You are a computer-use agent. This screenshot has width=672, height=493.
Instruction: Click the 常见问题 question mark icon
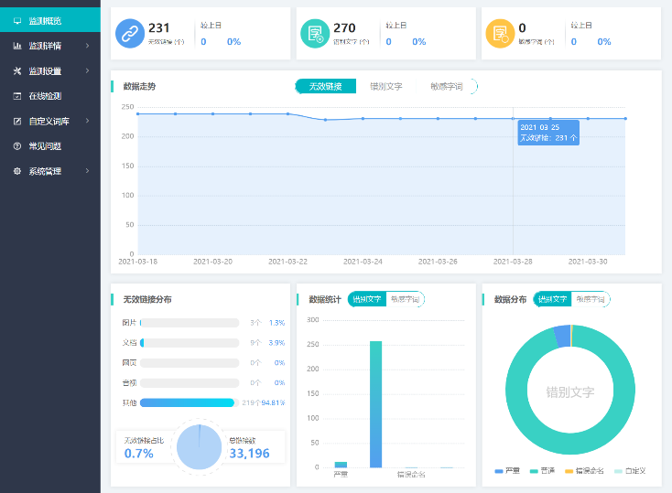(17, 145)
